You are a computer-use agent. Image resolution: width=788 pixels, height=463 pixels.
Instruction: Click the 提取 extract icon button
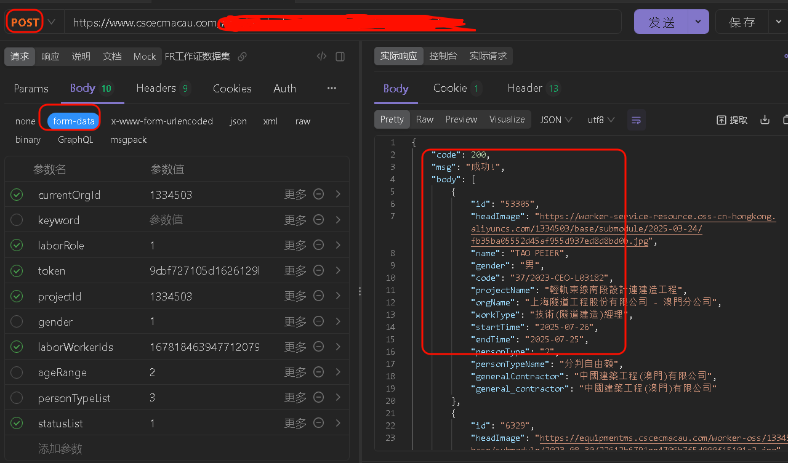coord(732,119)
